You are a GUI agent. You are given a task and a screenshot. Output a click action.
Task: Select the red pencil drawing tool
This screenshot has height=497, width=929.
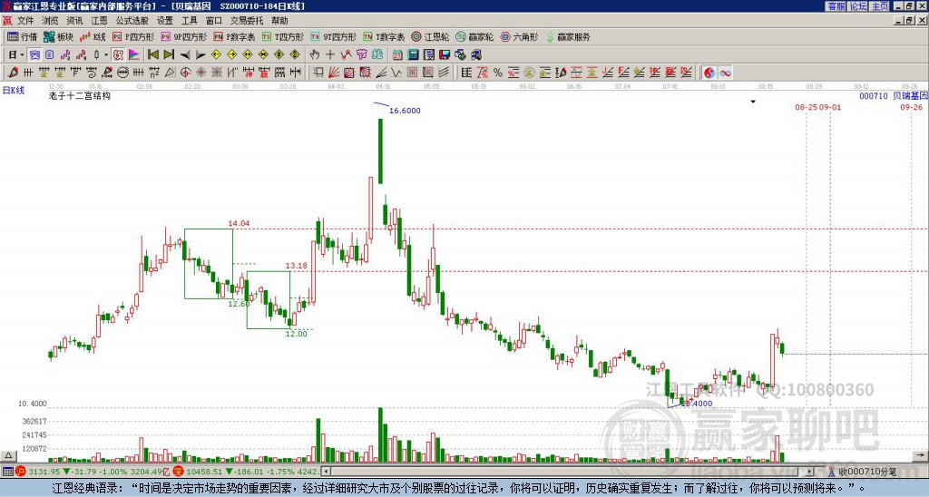pyautogui.click(x=12, y=73)
